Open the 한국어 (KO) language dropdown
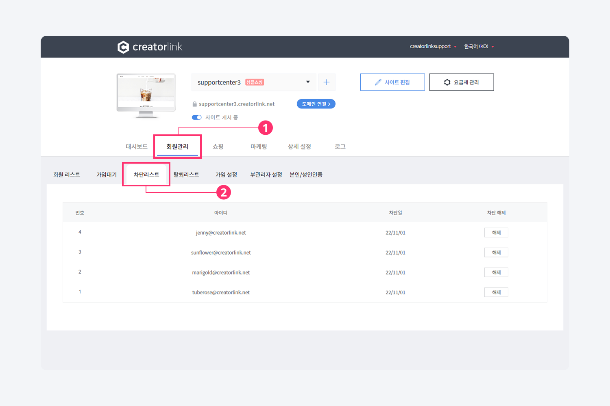The width and height of the screenshot is (610, 406). point(479,46)
